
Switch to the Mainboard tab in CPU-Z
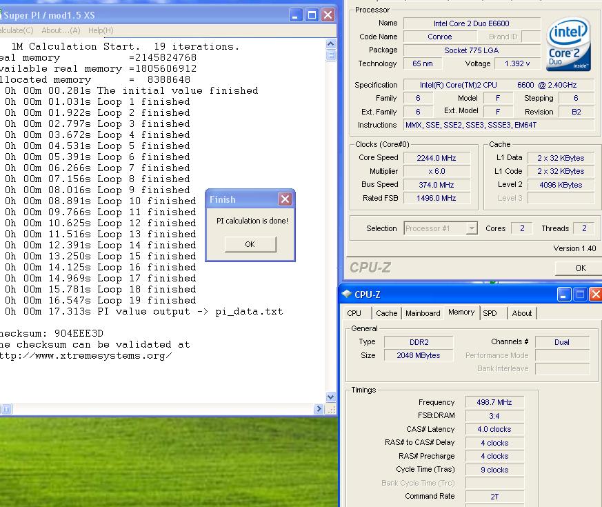[x=423, y=313]
